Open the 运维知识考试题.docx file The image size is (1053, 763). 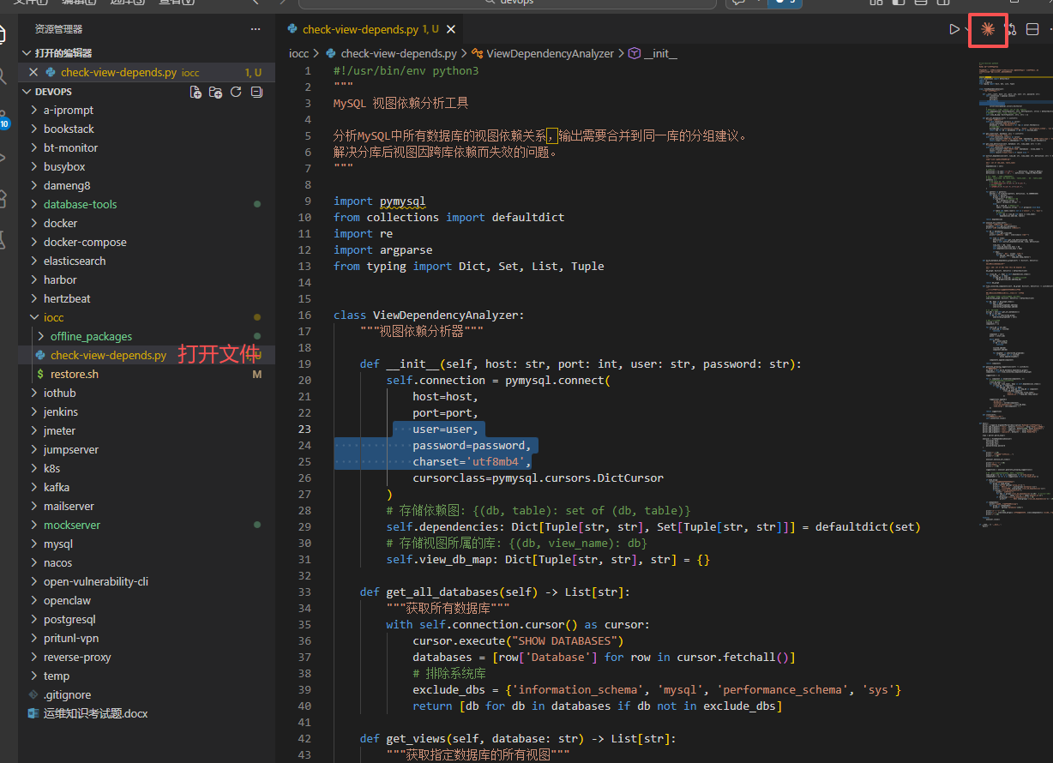(x=95, y=713)
